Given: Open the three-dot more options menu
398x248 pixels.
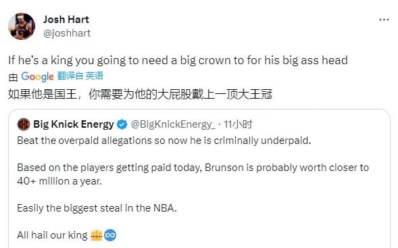Looking at the screenshot, I should tap(384, 20).
